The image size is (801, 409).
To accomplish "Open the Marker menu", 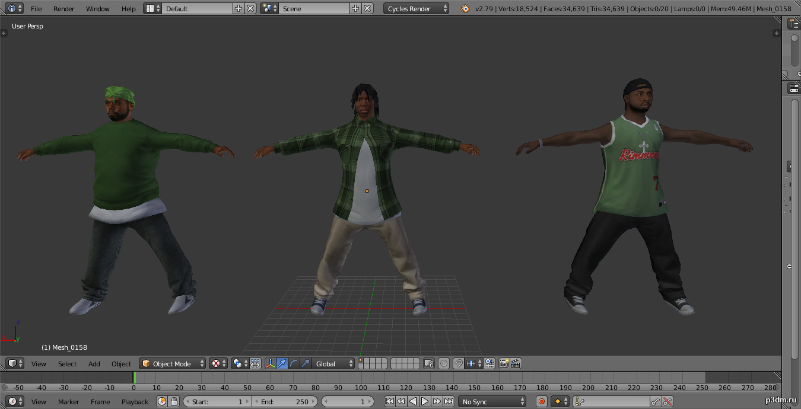I will (69, 402).
